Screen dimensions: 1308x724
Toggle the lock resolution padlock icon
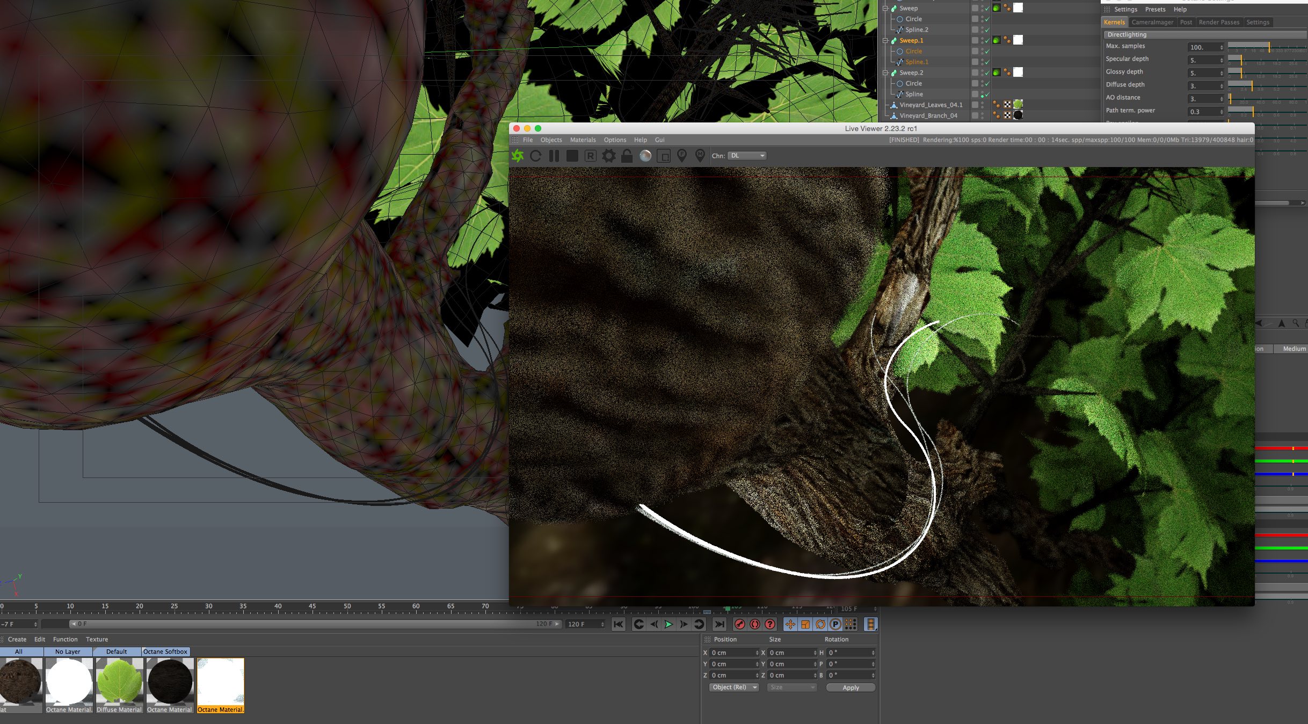click(627, 156)
